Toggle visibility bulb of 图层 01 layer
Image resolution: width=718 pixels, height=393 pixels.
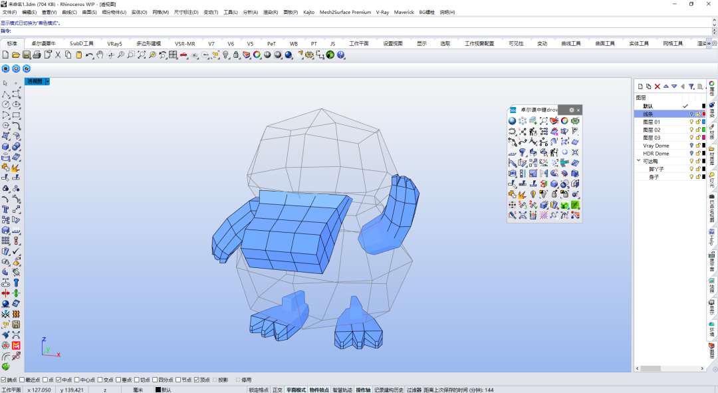[691, 122]
